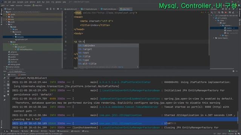Viewport: 241px width, 135px height.
Task: Select the static folder in project tree
Action: tap(18, 34)
